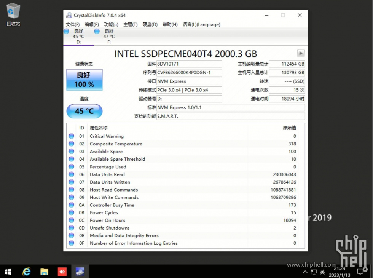Screen dimensions: 373x278
Task: Open the network status tray icon
Action: pyautogui.click(x=314, y=272)
